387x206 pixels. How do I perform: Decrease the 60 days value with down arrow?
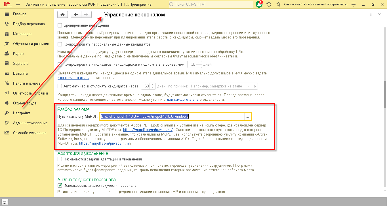tap(153, 88)
